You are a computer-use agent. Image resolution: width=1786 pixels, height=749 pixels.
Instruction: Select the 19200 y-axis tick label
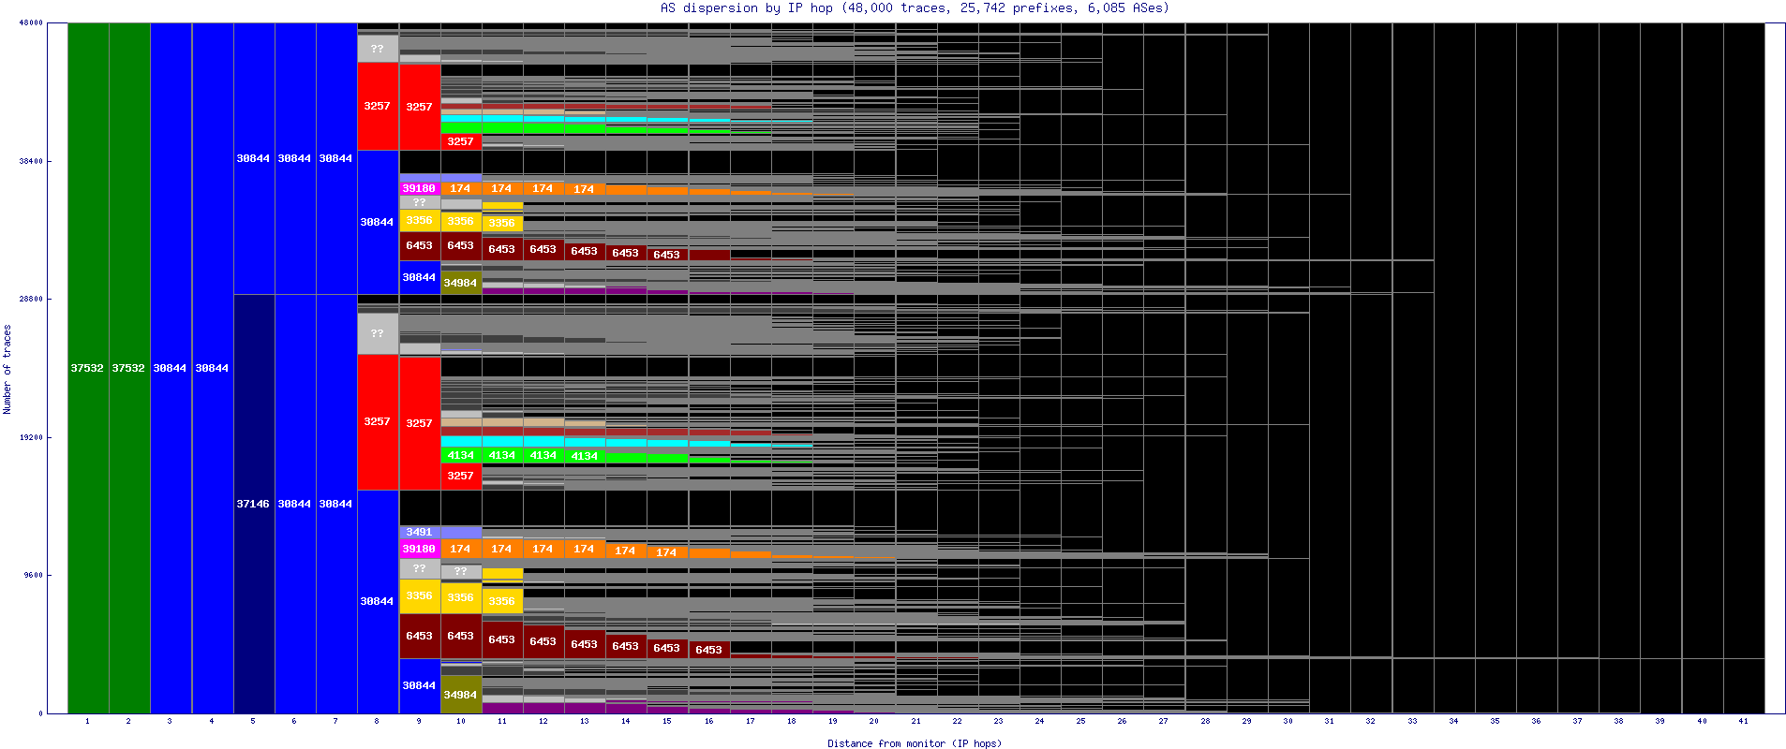31,437
